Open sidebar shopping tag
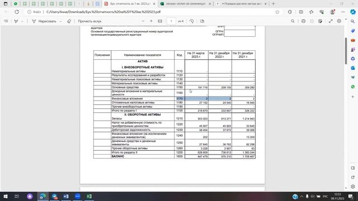The height and width of the screenshot is (201, 358). (353, 31)
